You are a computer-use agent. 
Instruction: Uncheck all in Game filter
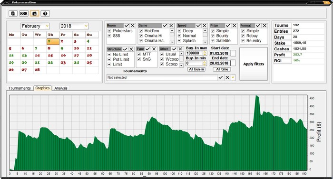[171, 26]
